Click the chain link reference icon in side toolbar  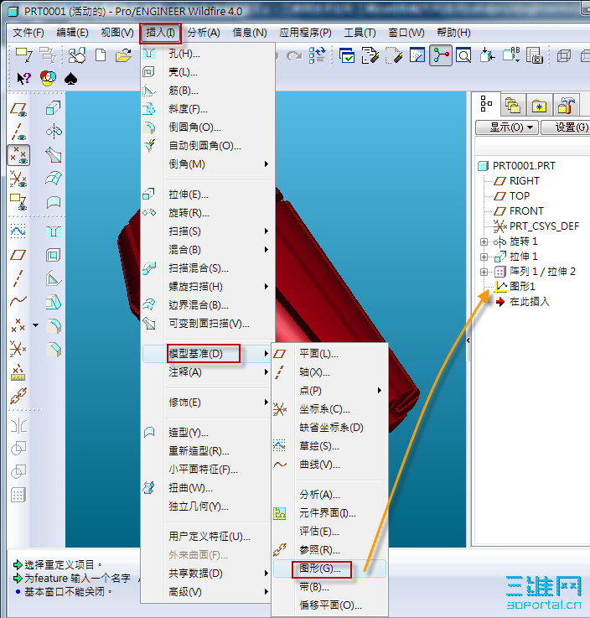[18, 396]
